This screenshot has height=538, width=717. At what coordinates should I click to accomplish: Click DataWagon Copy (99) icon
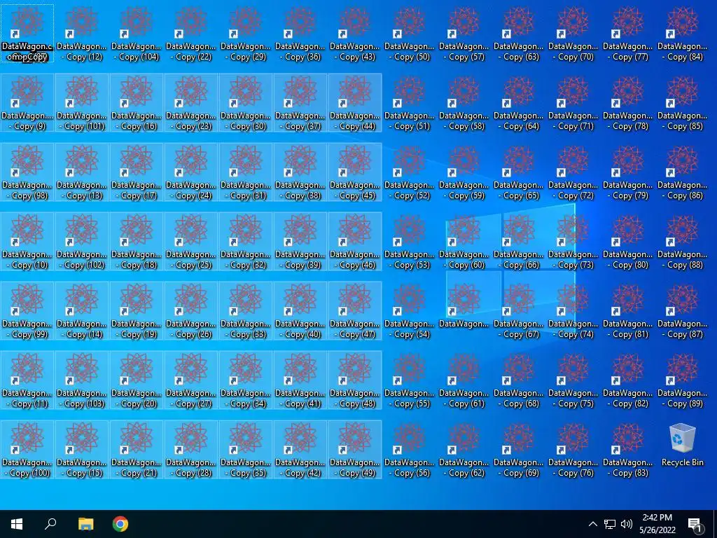click(x=27, y=310)
